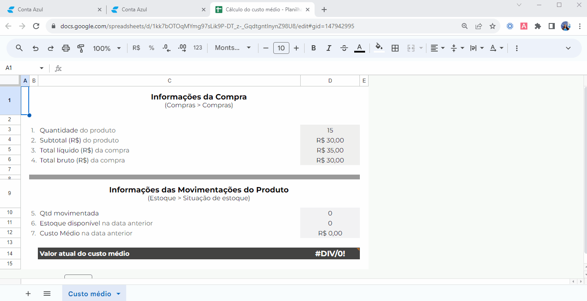Open text wrapping dropdown
This screenshot has height=301, width=587.
[x=477, y=48]
